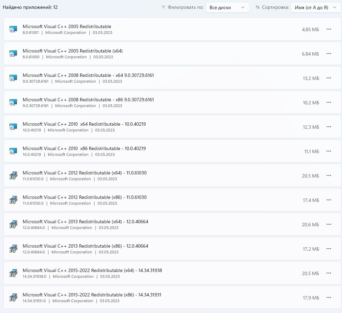Viewport: 342px width, 313px height.
Task: Open the 'Имя (от А до Я)' sort dropdown
Action: 316,7
